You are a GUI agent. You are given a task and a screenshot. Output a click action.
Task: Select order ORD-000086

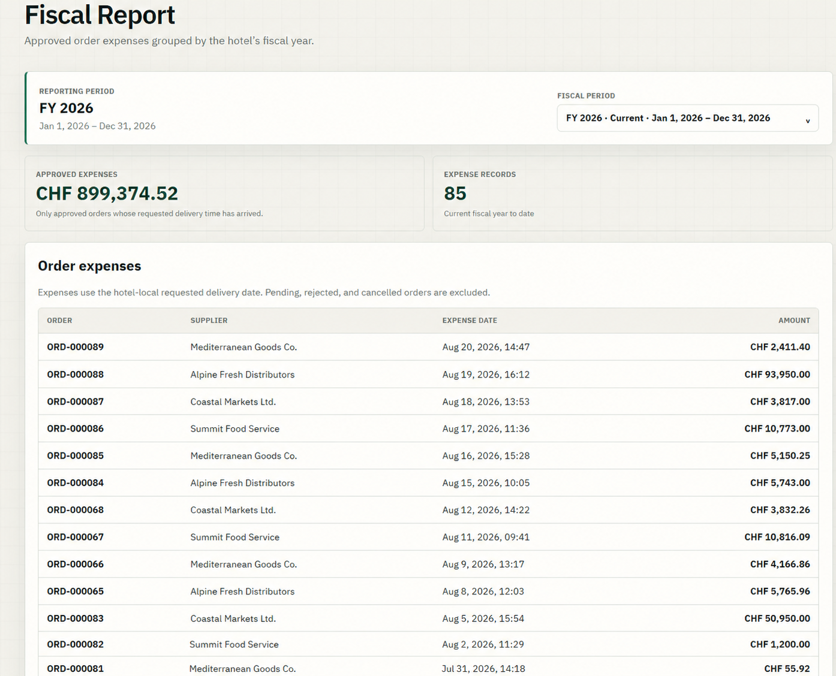click(x=75, y=428)
